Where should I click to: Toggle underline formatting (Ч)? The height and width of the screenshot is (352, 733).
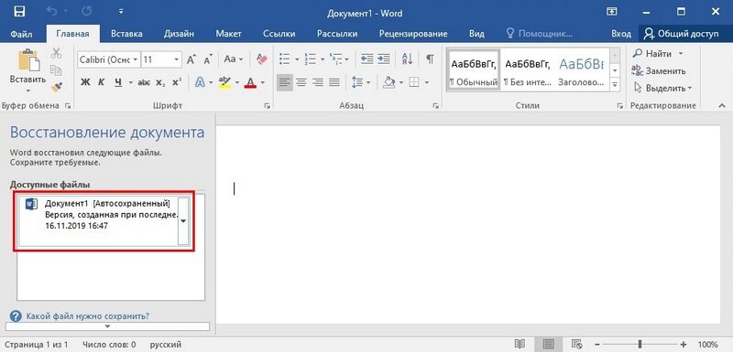pyautogui.click(x=118, y=82)
